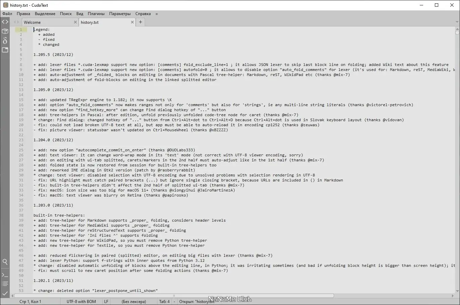Open the Плагины menu
The image size is (460, 305).
tap(96, 14)
